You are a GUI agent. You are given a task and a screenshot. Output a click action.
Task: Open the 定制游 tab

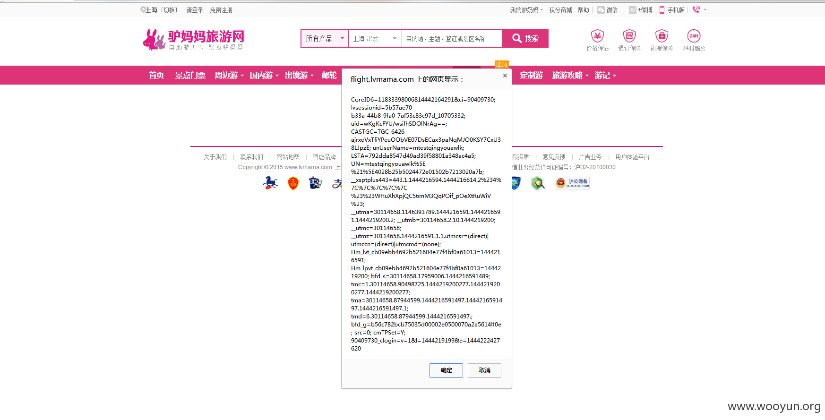[x=532, y=75]
